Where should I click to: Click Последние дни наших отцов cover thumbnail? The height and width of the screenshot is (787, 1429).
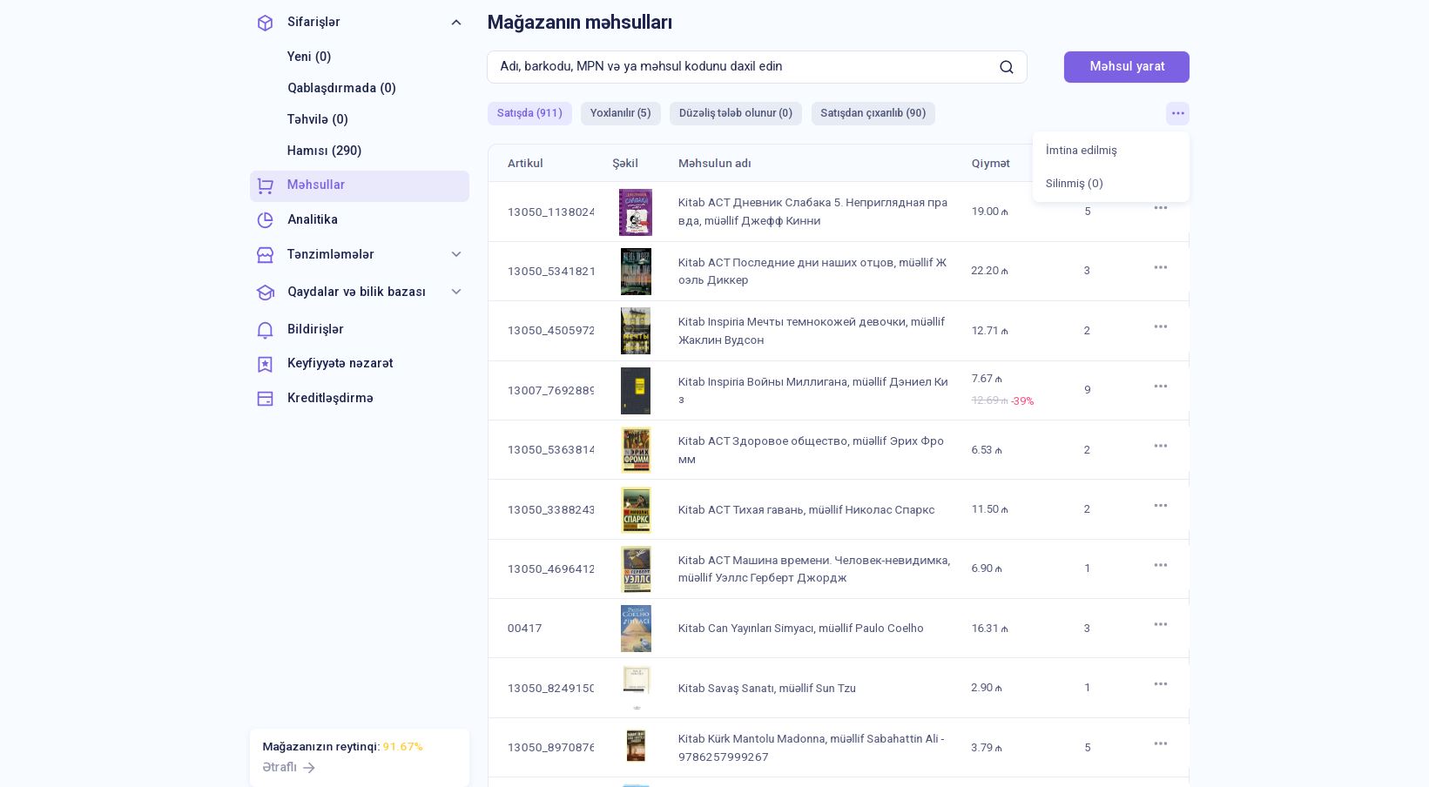coord(636,272)
